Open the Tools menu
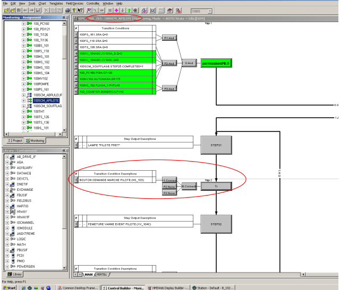 tap(32, 4)
